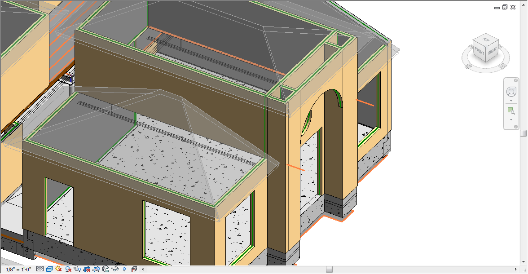The height and width of the screenshot is (274, 528).
Task: Click the horizontal scrollbar thumb
Action: [330, 269]
